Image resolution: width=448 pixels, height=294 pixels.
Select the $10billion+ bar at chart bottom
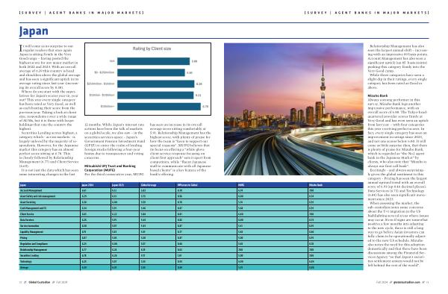point(159,107)
